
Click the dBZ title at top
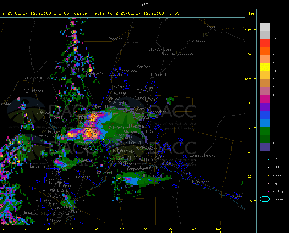pyautogui.click(x=144, y=5)
